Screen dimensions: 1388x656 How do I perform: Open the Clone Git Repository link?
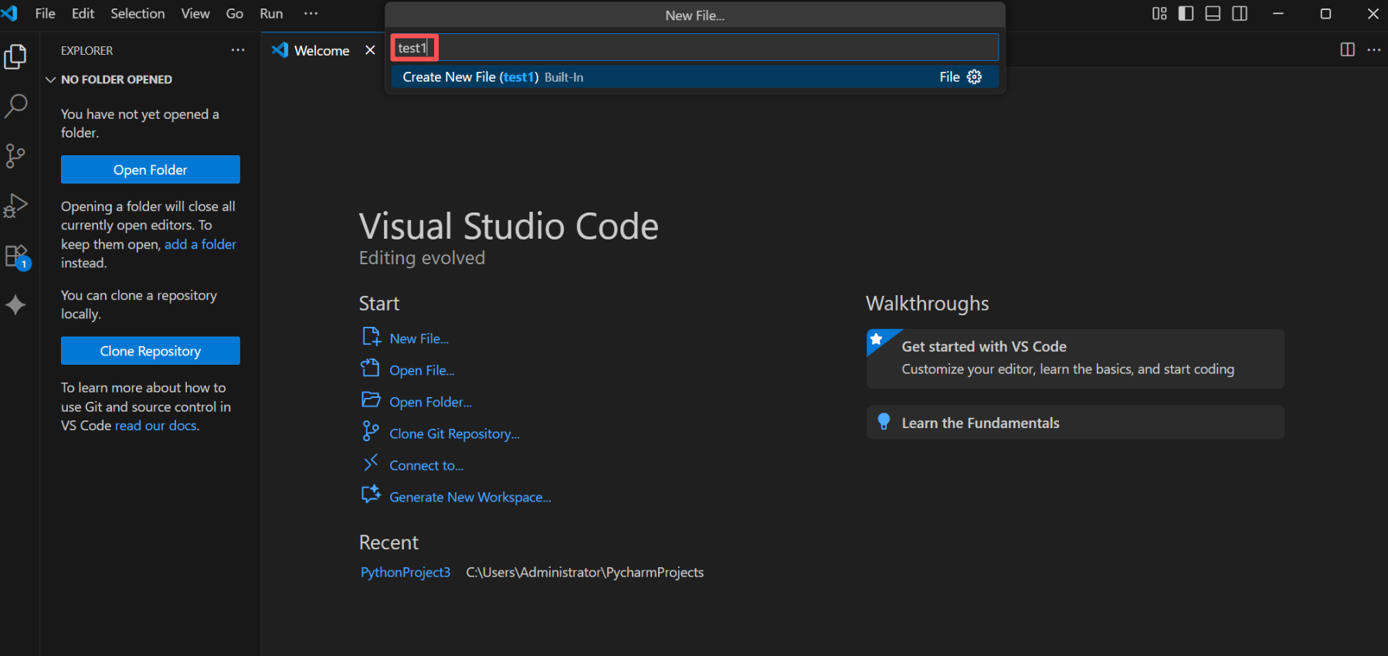tap(454, 433)
